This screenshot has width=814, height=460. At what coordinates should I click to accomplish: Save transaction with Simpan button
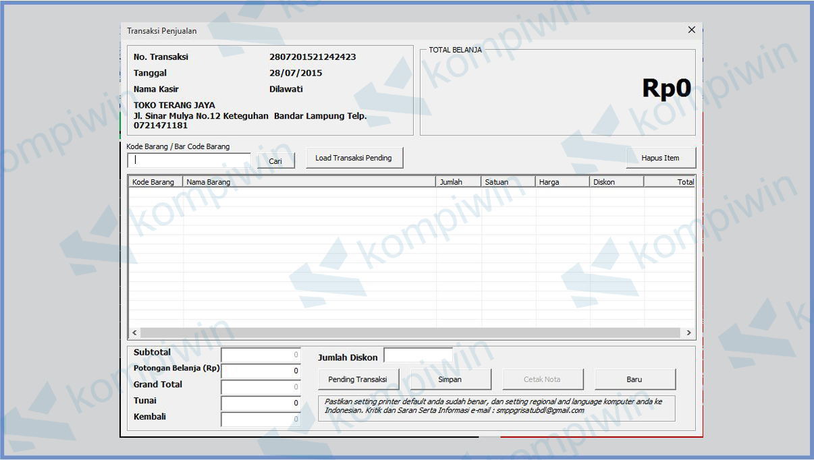450,379
